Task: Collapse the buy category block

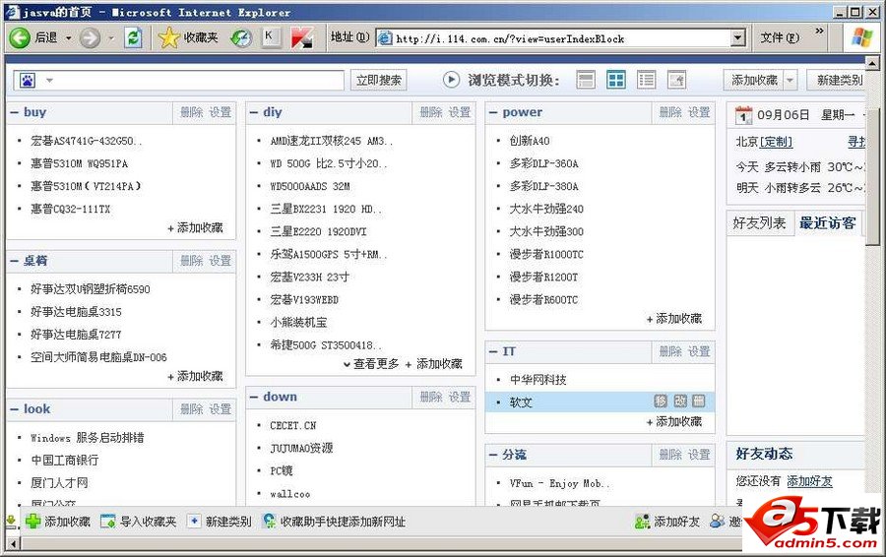Action: [15, 112]
